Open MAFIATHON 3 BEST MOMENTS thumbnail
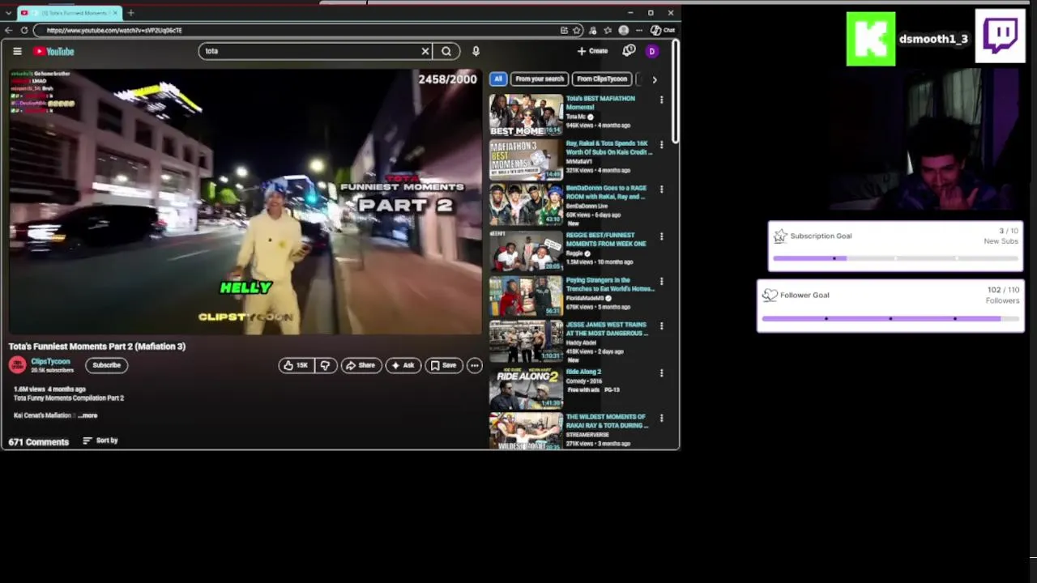Viewport: 1037px width, 583px height. [x=526, y=160]
